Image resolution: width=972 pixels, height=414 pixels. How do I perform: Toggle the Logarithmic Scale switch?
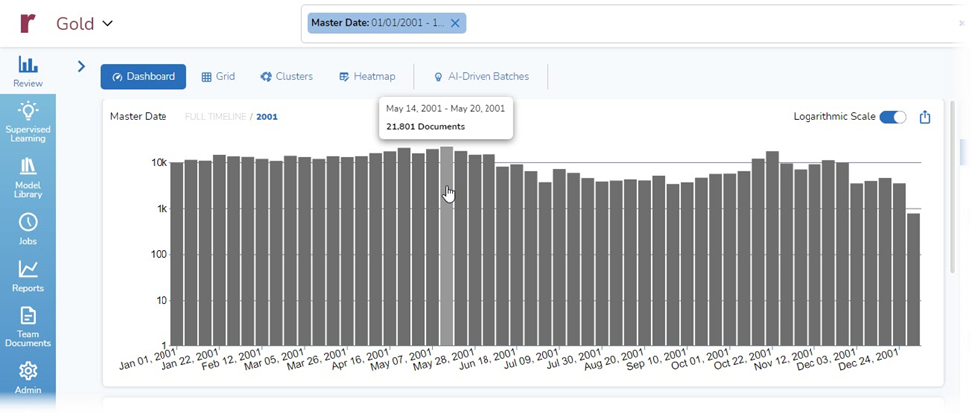(892, 117)
